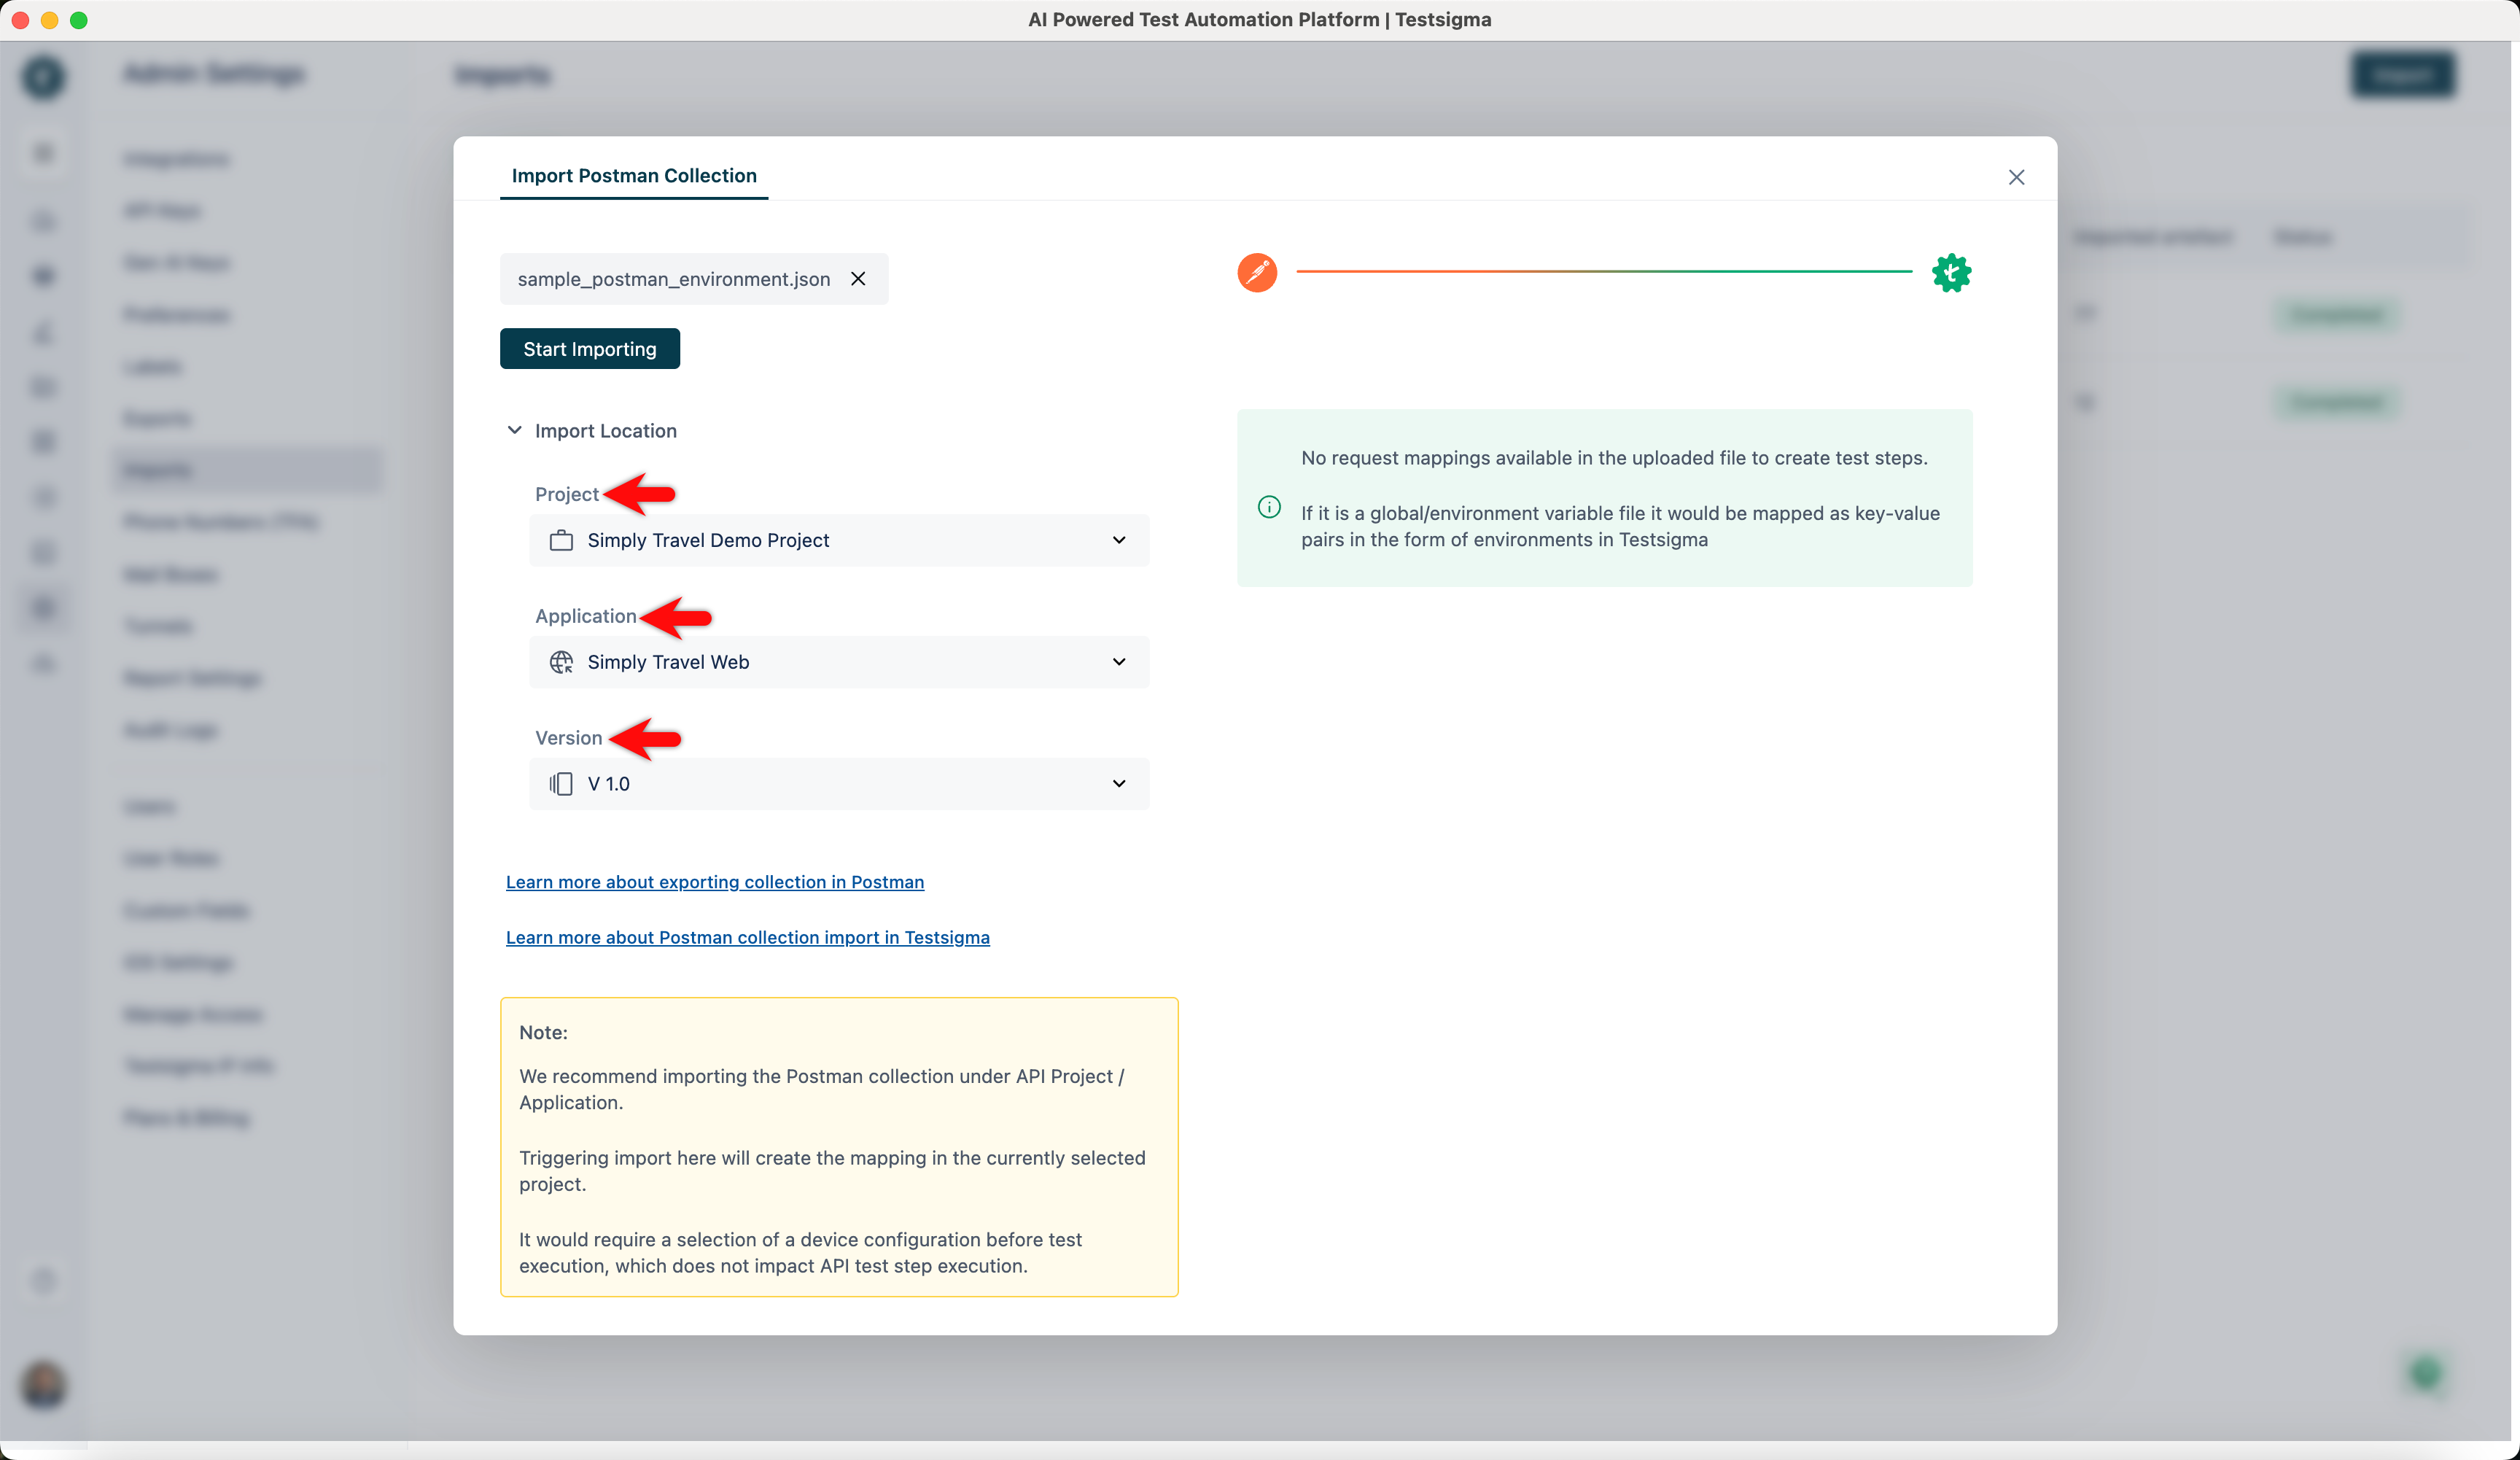Click the globe icon in Application field

click(x=561, y=662)
